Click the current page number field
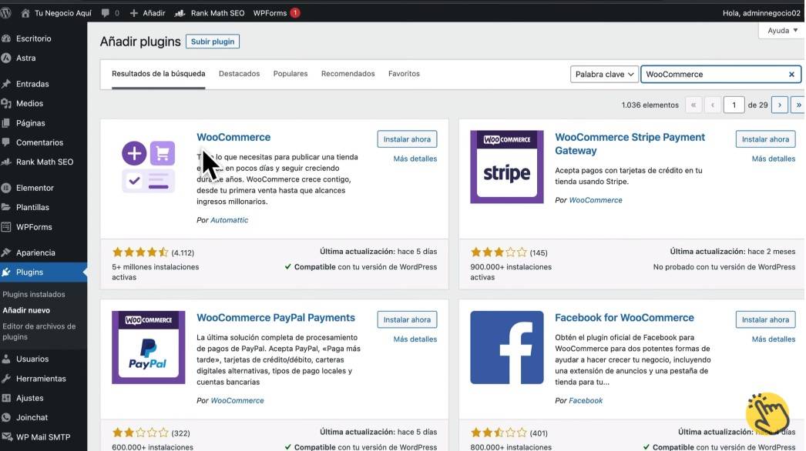Screen dimensions: 806x451 tap(734, 105)
